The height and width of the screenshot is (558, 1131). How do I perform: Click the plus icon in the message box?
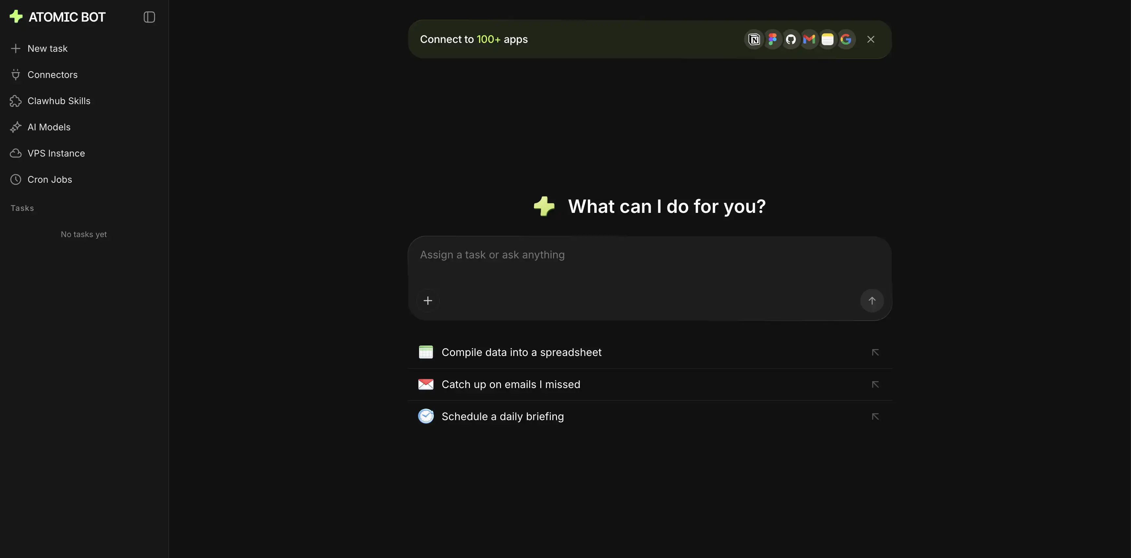pyautogui.click(x=428, y=301)
